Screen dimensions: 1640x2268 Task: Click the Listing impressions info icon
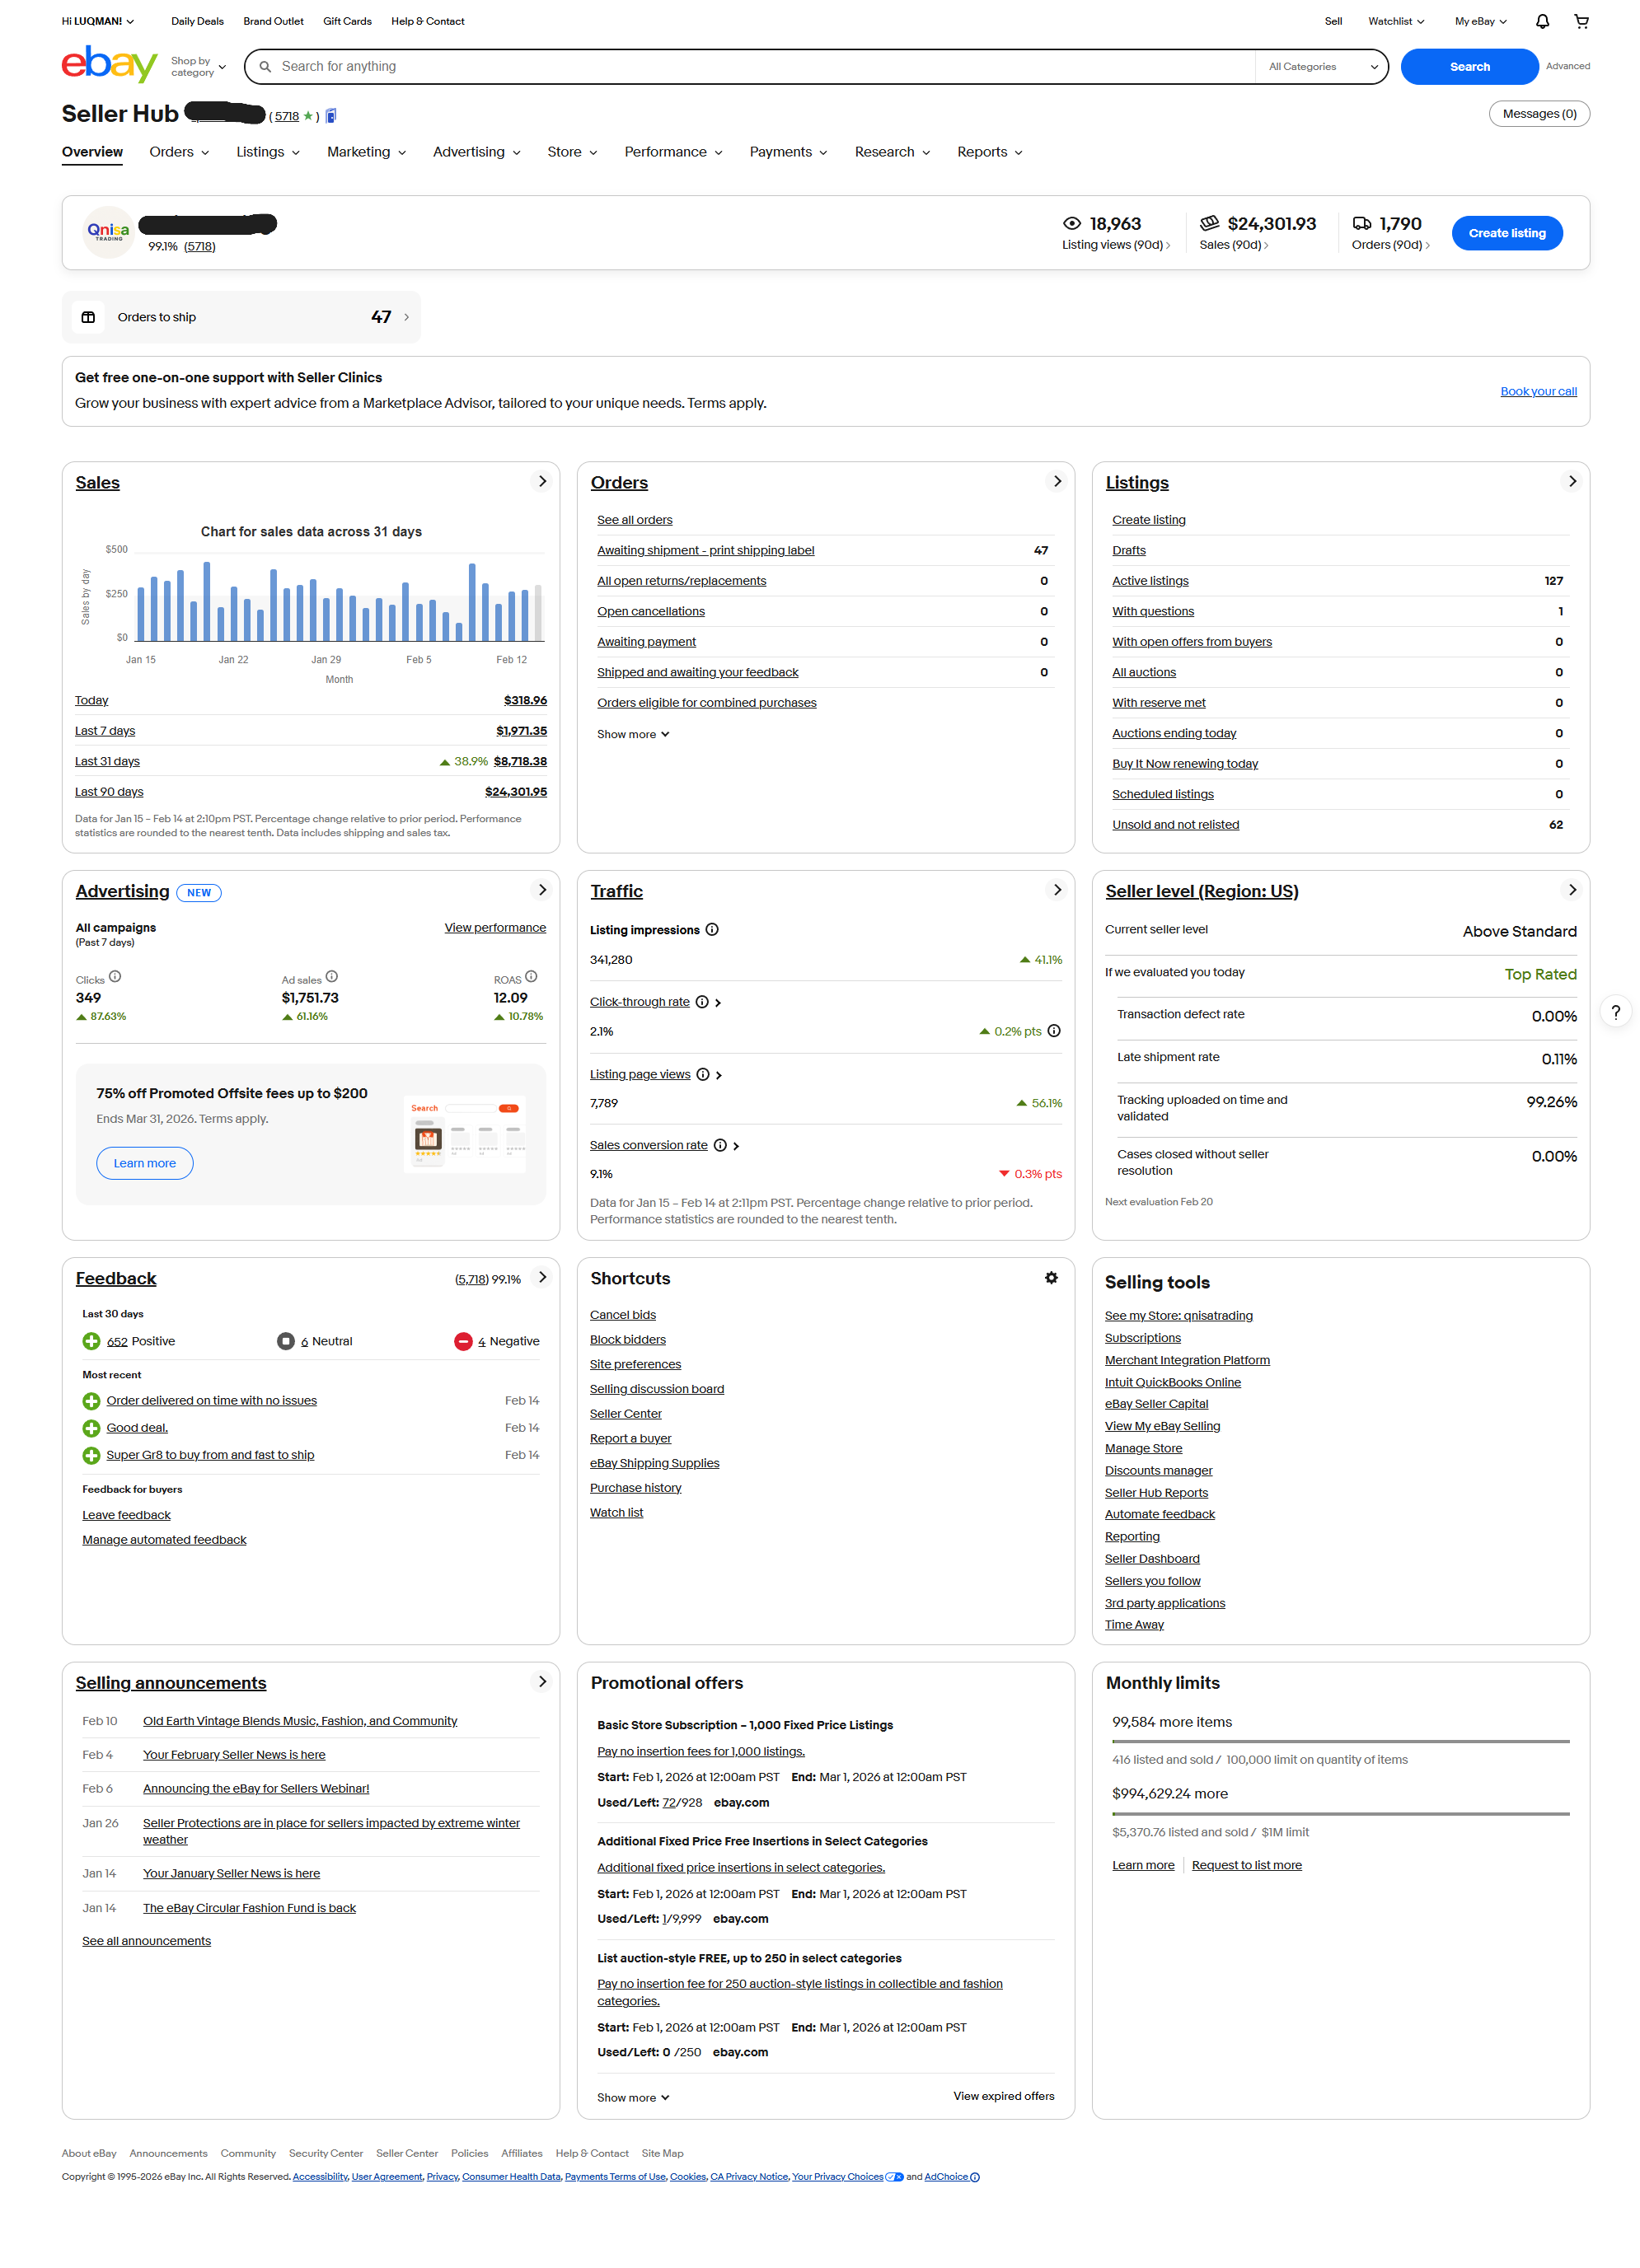click(711, 930)
